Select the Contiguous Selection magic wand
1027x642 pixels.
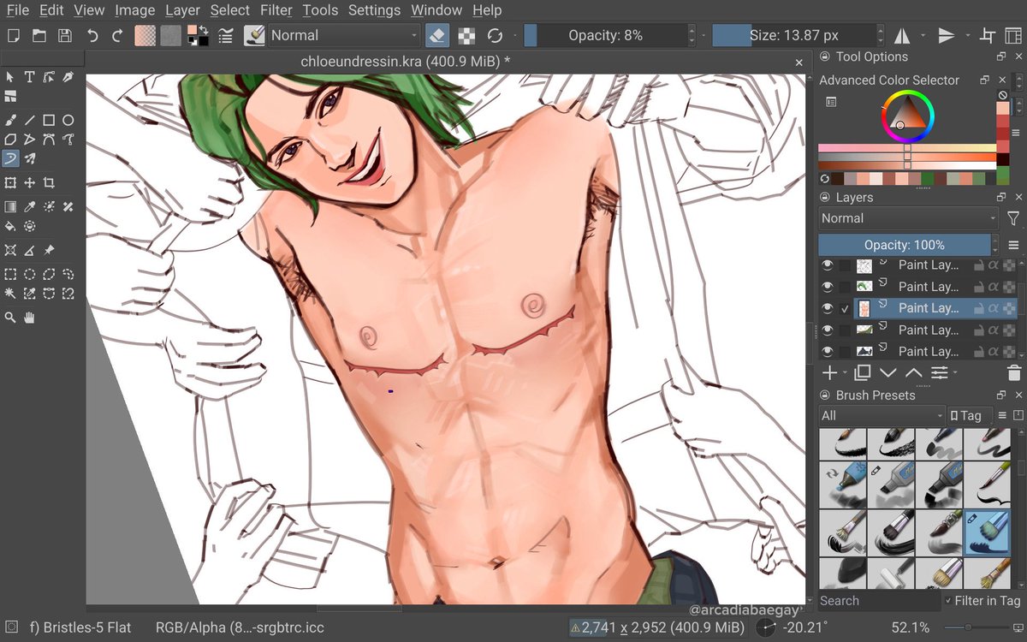coord(10,294)
